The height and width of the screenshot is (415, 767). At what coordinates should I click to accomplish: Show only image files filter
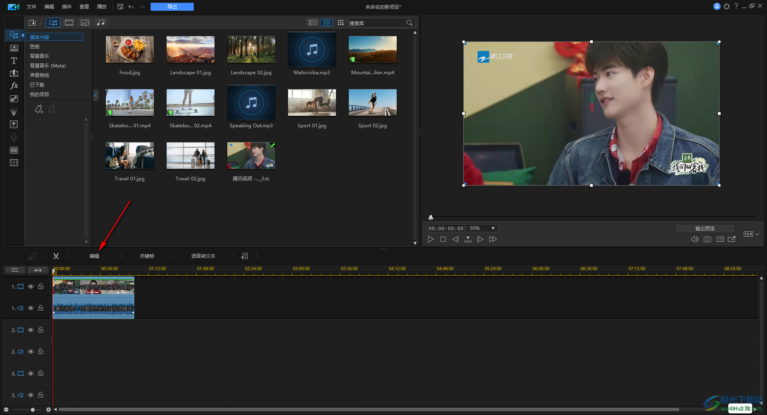pos(85,23)
